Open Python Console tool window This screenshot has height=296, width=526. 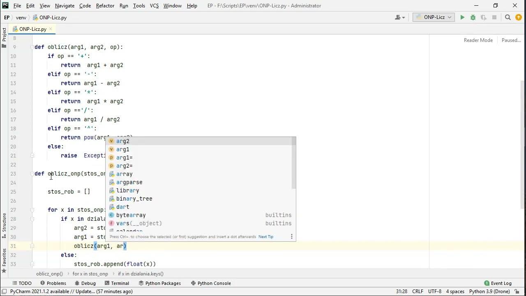coord(211,283)
